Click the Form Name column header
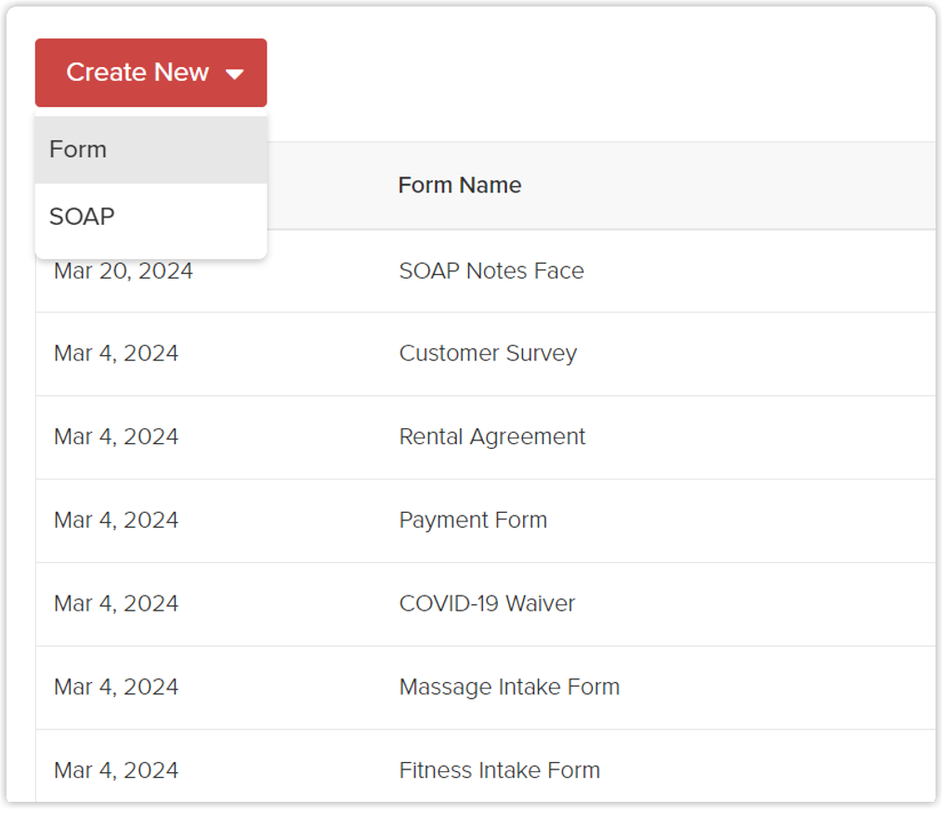Viewport: 943px width, 814px height. click(x=460, y=185)
